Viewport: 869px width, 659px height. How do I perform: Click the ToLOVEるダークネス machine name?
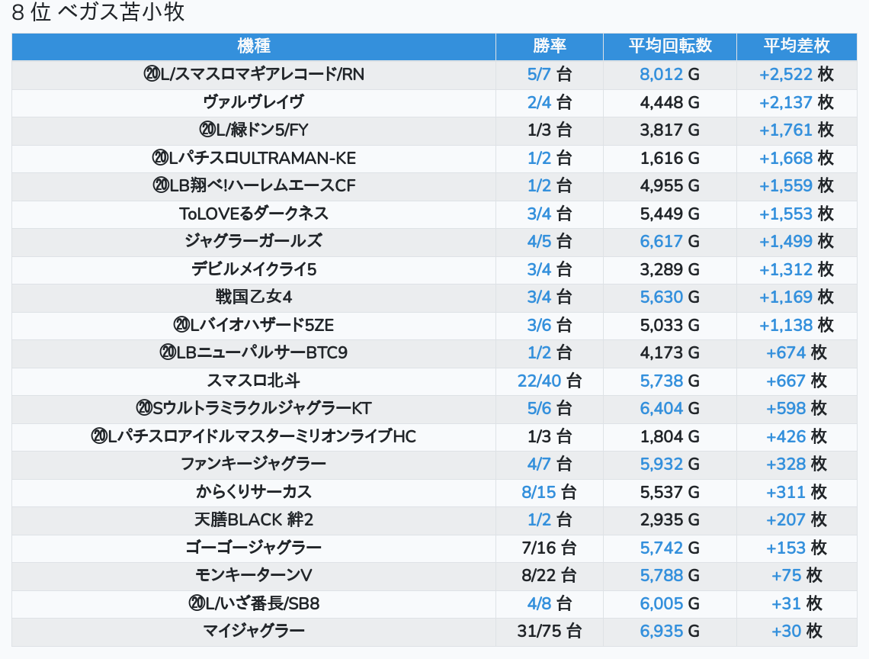[254, 214]
